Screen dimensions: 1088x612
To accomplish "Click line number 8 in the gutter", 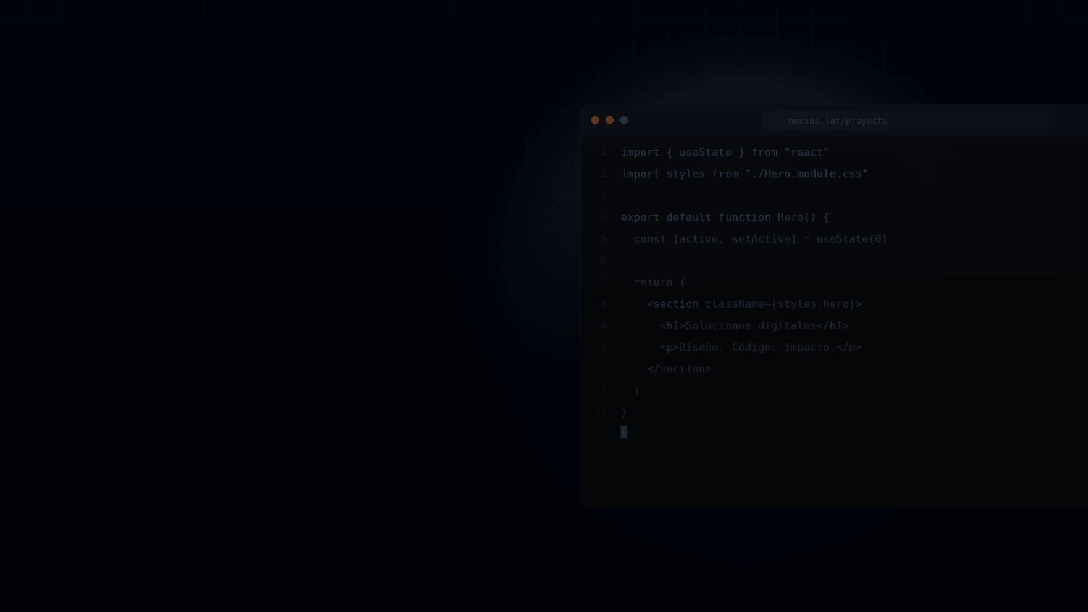I will click(x=603, y=304).
